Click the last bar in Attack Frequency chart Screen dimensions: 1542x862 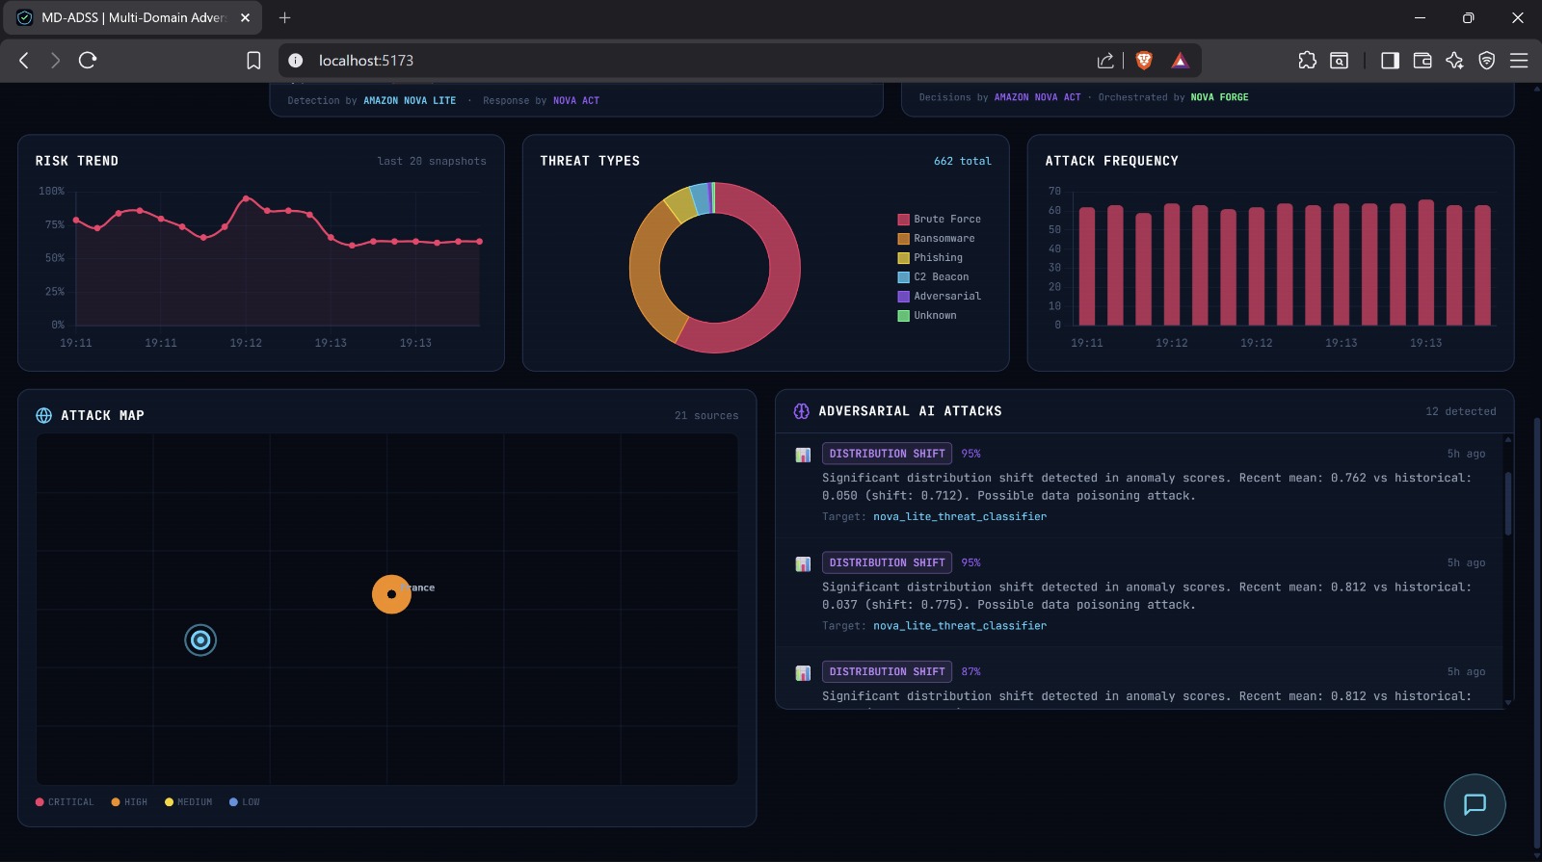point(1482,266)
